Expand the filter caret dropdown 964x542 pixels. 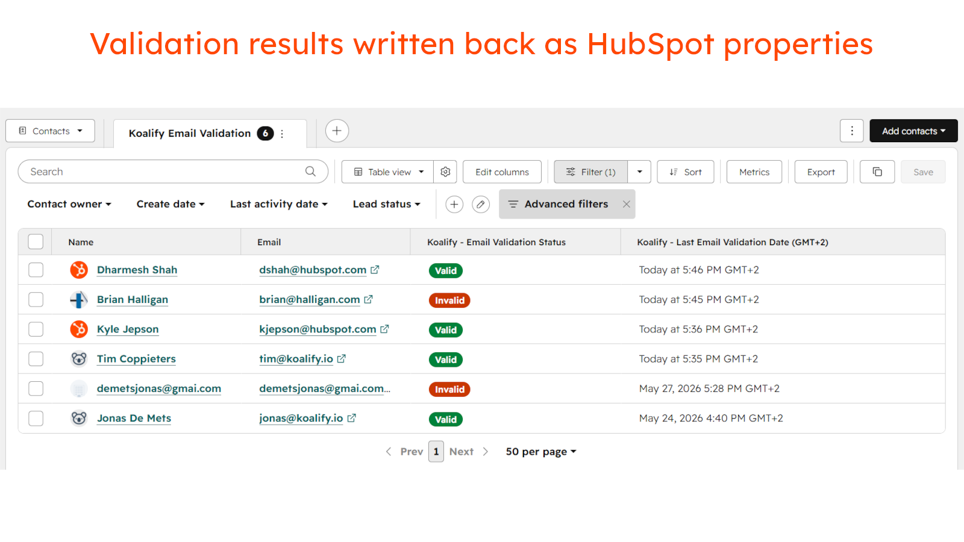[x=639, y=172]
